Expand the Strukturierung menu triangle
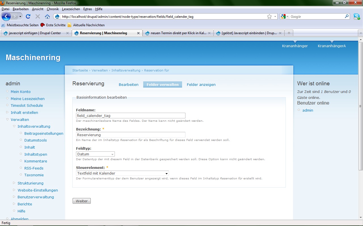Viewport: 363px width, 226px height. [14, 183]
